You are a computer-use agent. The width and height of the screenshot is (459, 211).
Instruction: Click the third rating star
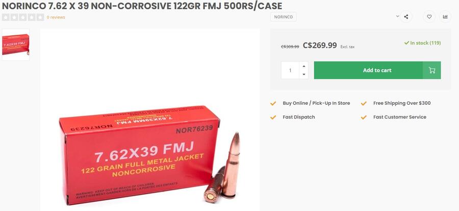(23, 17)
